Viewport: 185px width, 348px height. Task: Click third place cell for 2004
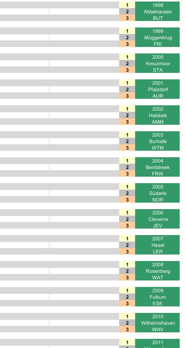[127, 174]
